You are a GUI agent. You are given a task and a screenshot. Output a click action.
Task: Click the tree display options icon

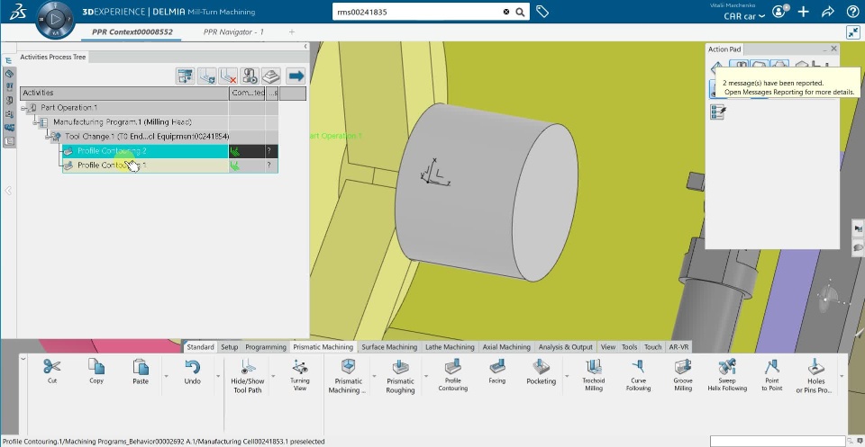[186, 76]
